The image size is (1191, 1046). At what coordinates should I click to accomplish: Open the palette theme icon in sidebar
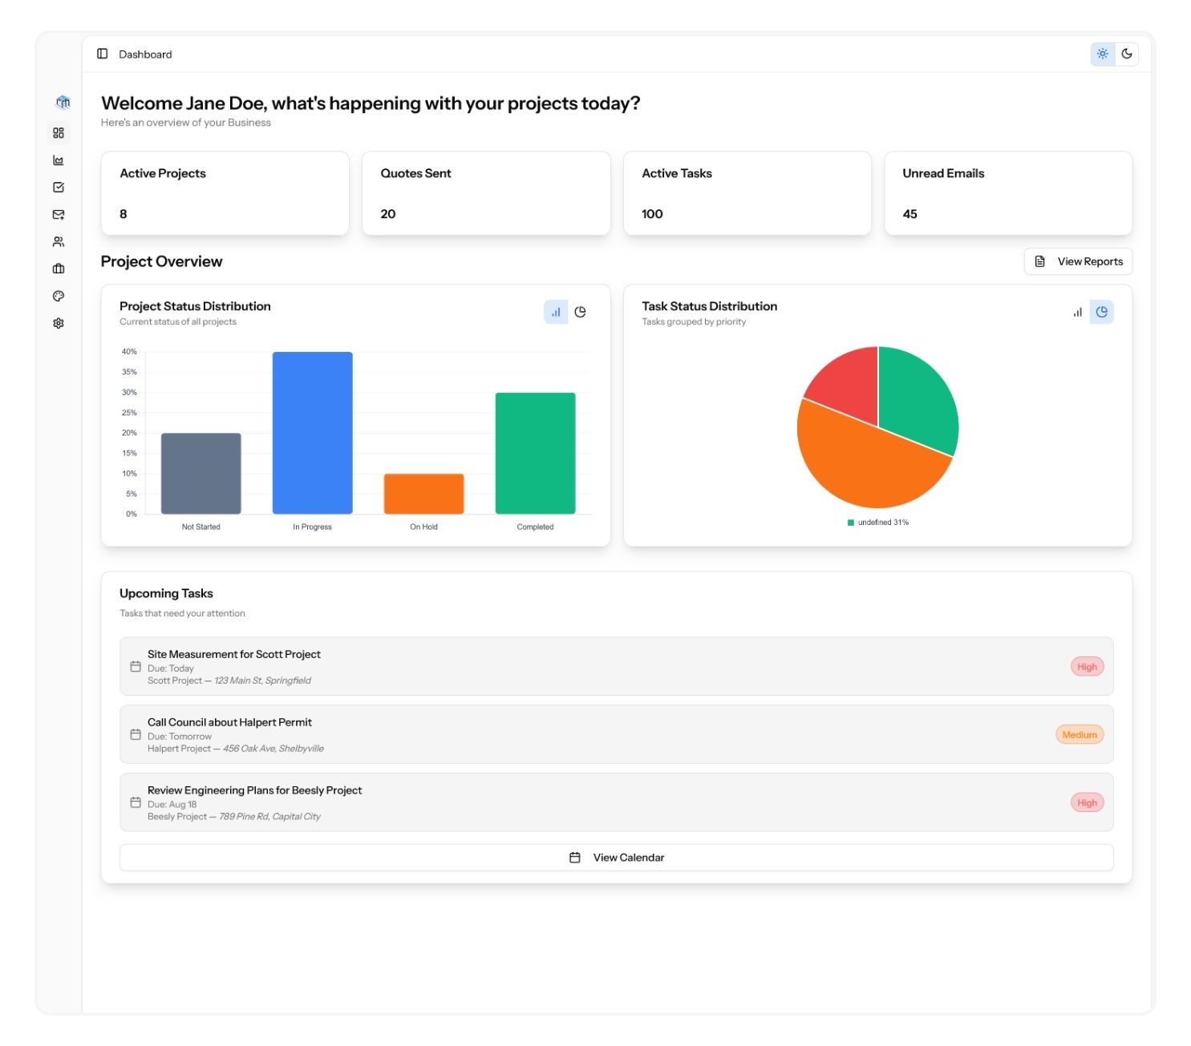coord(59,297)
